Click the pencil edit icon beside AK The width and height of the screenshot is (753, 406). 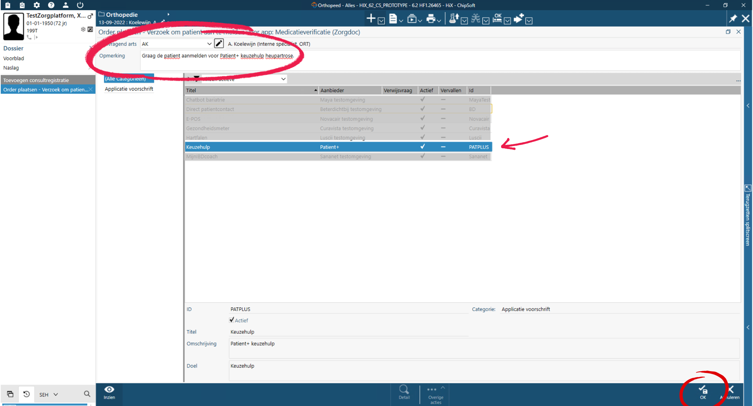219,44
